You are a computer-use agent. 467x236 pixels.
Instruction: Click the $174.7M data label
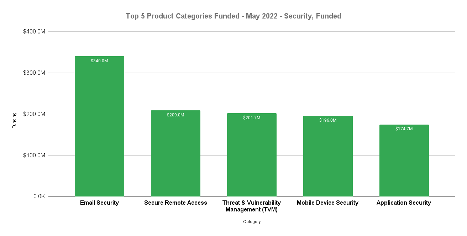pyautogui.click(x=404, y=129)
